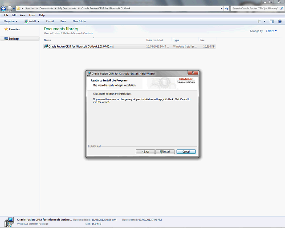
Task: Click the Back button in the wizard
Action: click(145, 152)
